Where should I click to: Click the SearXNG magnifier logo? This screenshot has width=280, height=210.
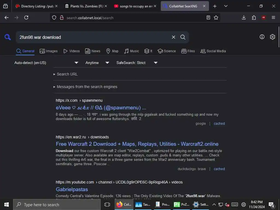(x=8, y=37)
